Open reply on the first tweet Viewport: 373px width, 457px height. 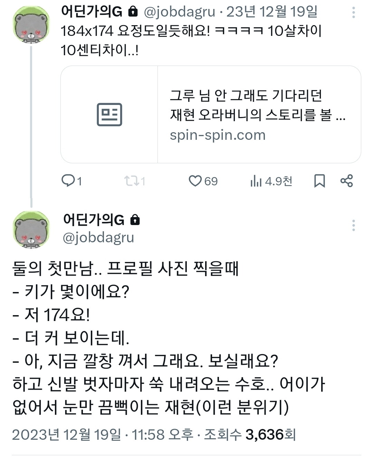point(71,181)
